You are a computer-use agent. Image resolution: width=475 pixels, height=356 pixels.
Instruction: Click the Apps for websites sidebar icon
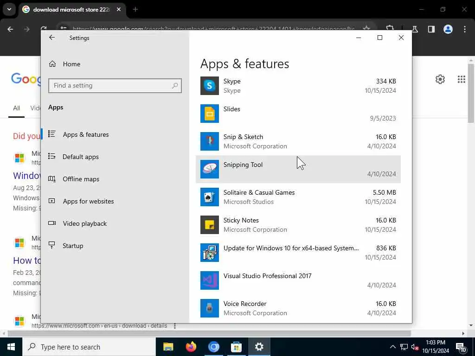(x=52, y=201)
